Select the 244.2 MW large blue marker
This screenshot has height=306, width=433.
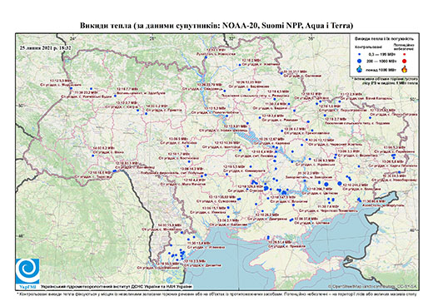point(340,183)
